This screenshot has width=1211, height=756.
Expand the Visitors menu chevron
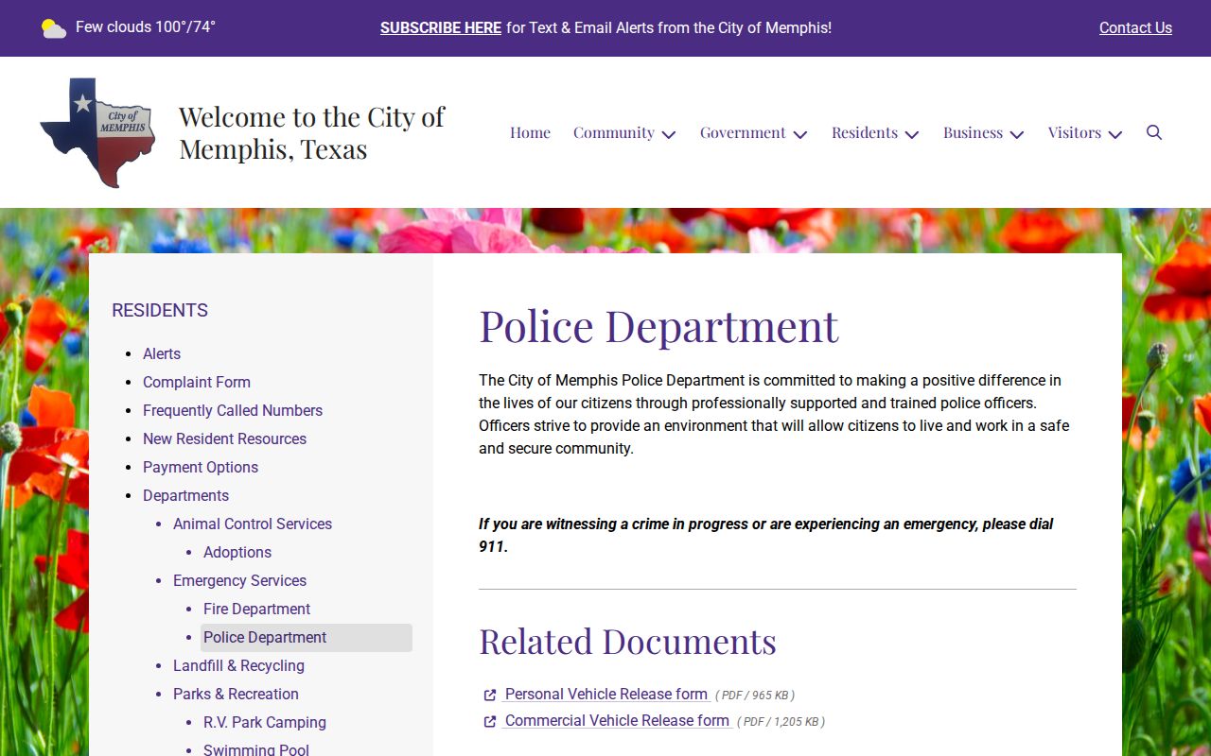(1115, 134)
